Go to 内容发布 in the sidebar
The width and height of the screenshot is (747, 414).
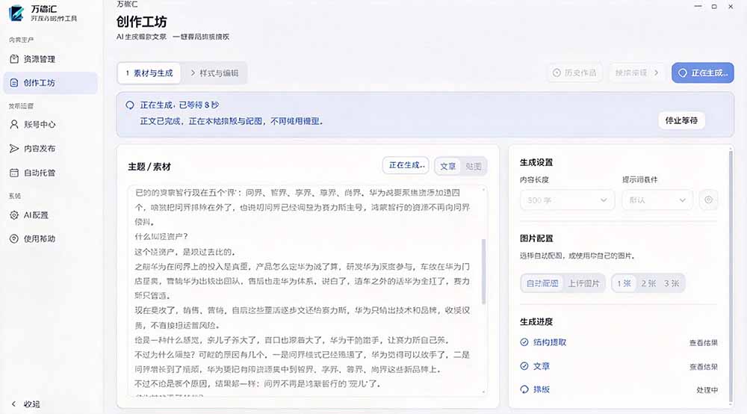pos(50,149)
